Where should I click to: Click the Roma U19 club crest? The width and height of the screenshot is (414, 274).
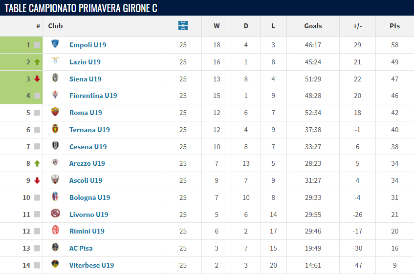[x=55, y=112]
